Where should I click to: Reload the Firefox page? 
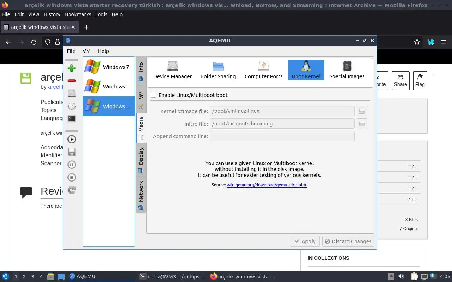[34, 42]
